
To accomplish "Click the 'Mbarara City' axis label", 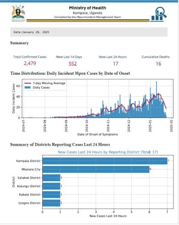I will pos(31,169).
